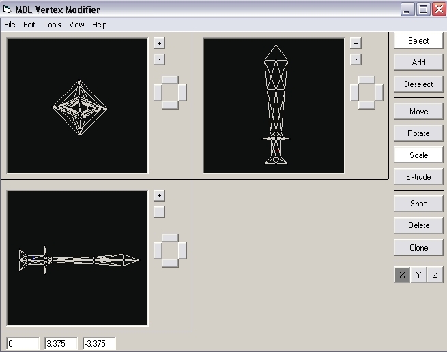Viewport: 447px width, 352px height.
Task: Switch to the Rotate tool
Action: point(418,133)
